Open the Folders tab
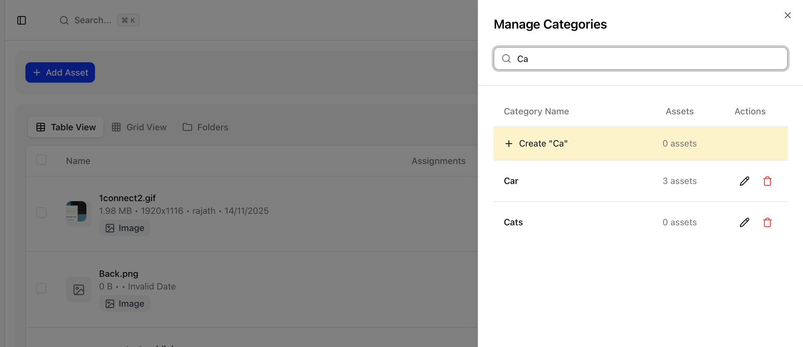The height and width of the screenshot is (347, 803). click(x=206, y=127)
